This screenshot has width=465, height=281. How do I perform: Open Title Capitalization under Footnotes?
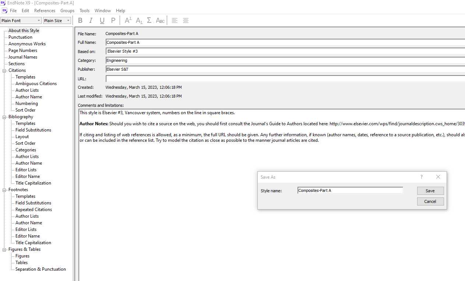tap(33, 243)
